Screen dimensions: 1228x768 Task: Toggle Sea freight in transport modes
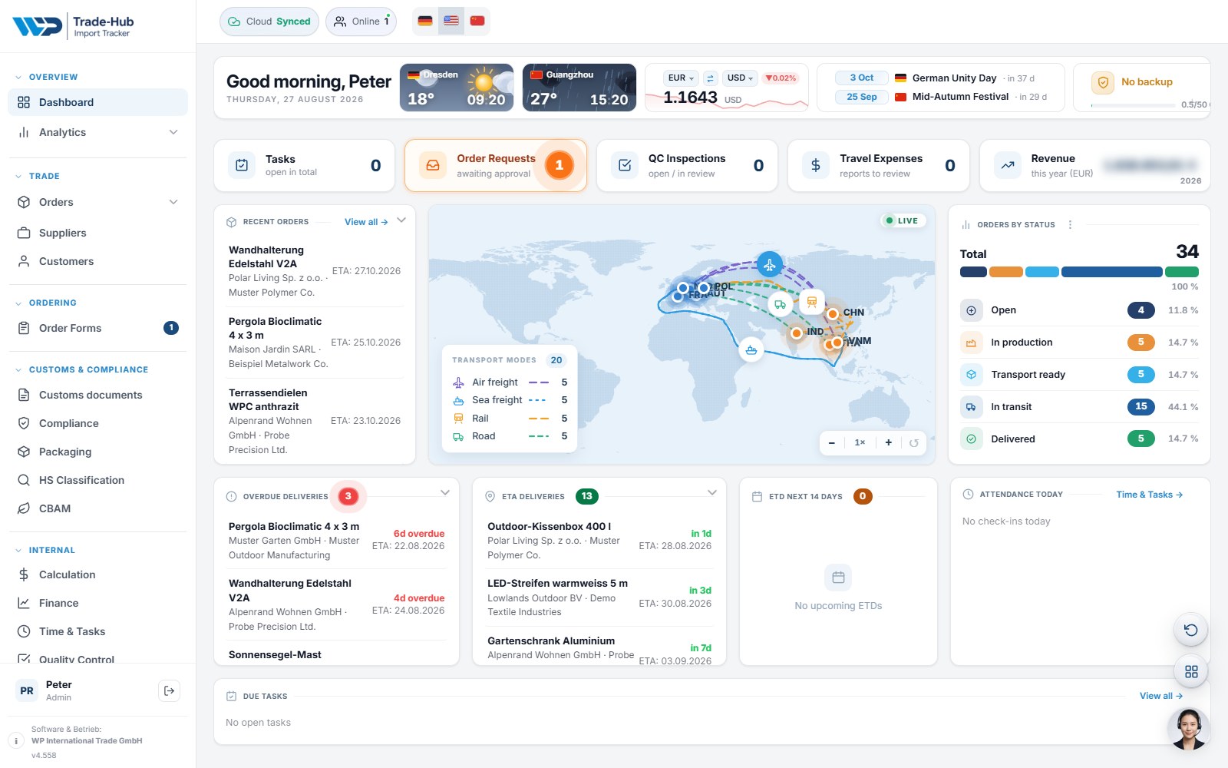pos(510,400)
